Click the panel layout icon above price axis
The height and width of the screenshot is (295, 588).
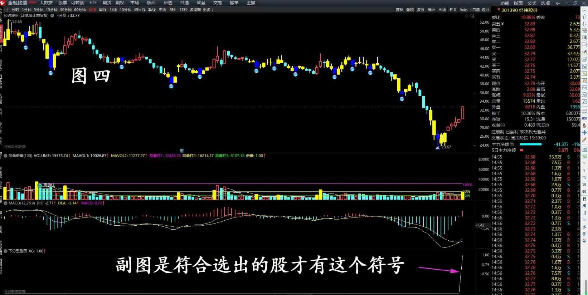472,16
